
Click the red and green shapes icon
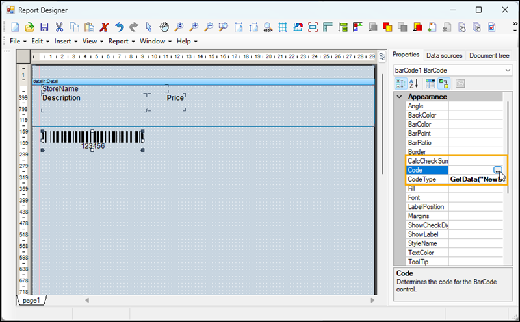[357, 27]
